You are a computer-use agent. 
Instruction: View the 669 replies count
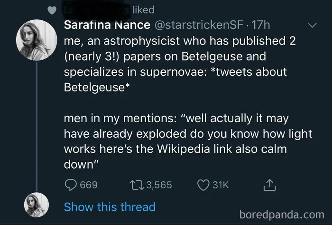point(89,185)
